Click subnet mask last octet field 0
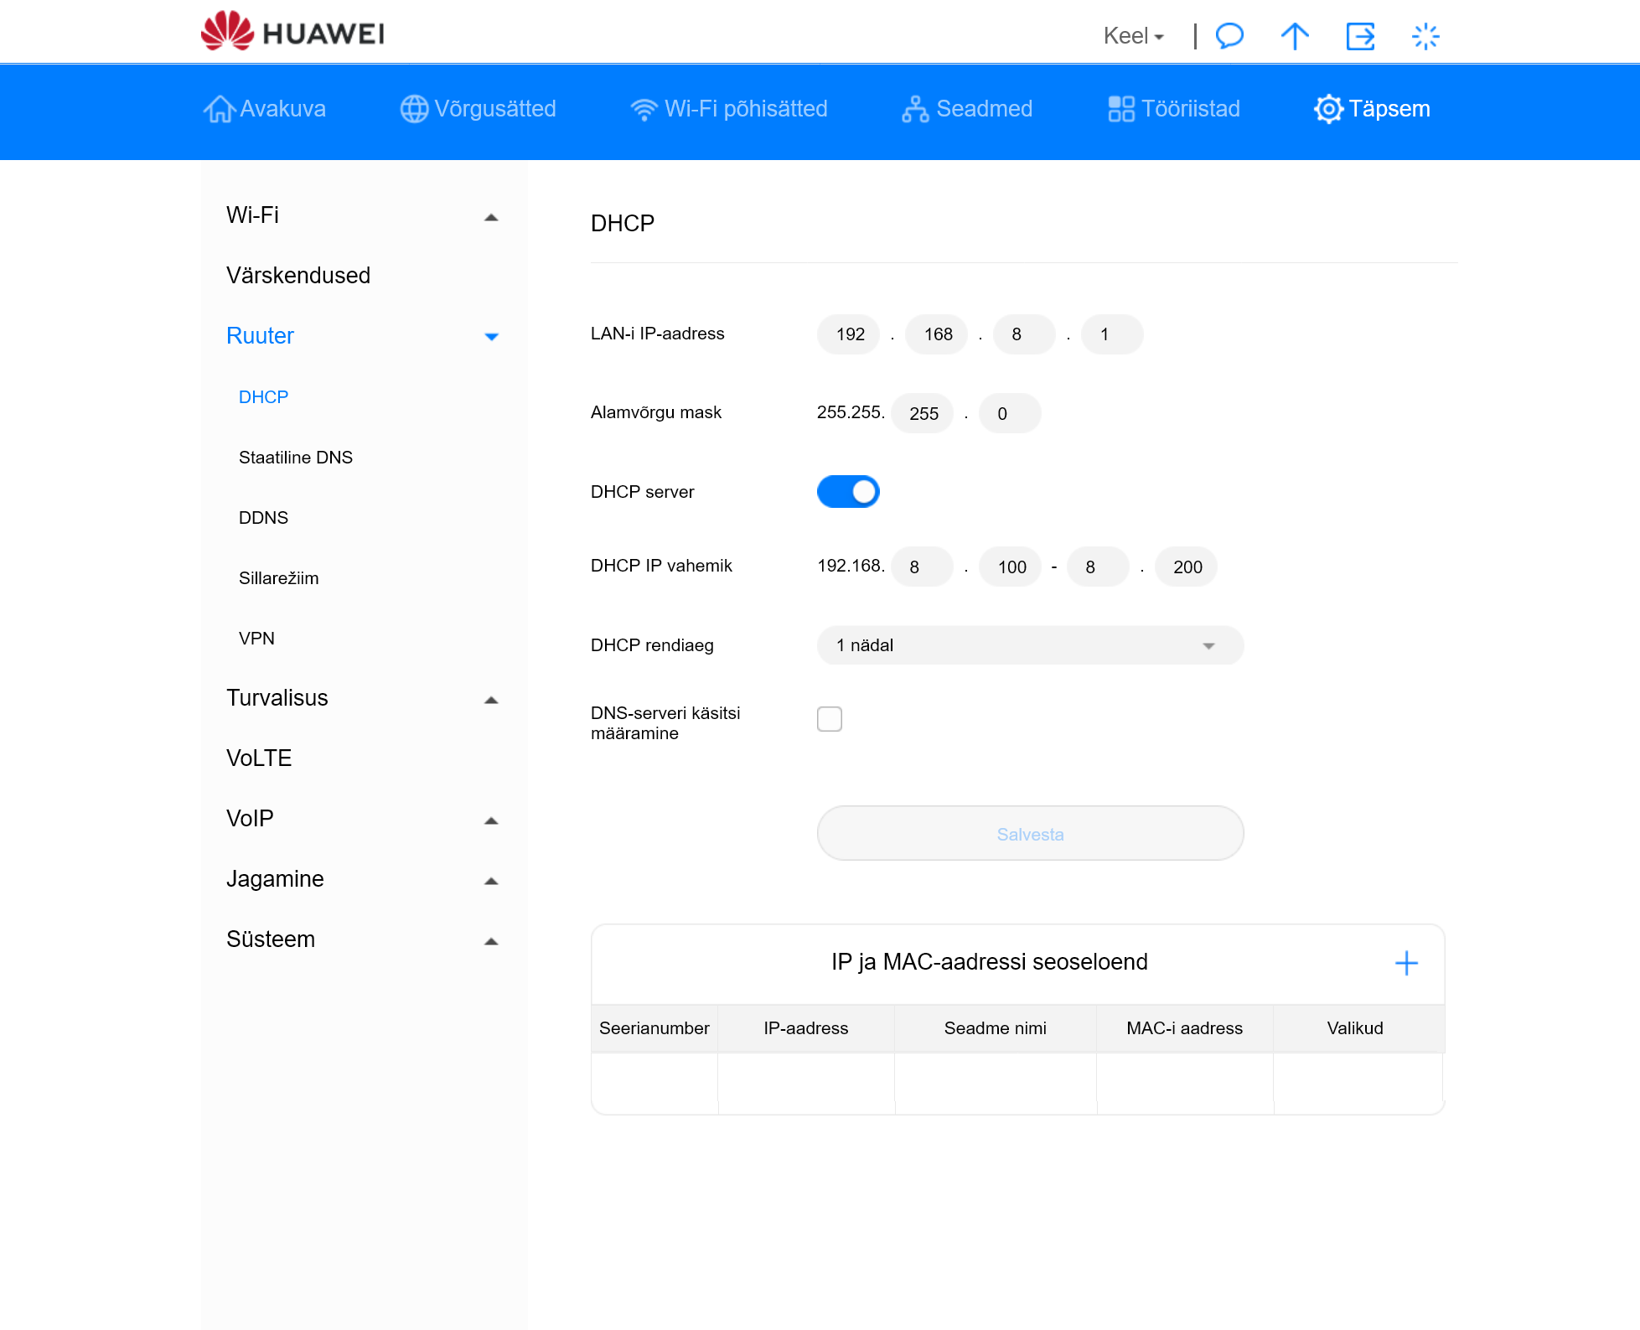Image resolution: width=1640 pixels, height=1330 pixels. coord(1010,413)
